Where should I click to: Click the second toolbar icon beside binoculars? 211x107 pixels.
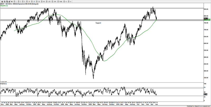click(x=4, y=2)
